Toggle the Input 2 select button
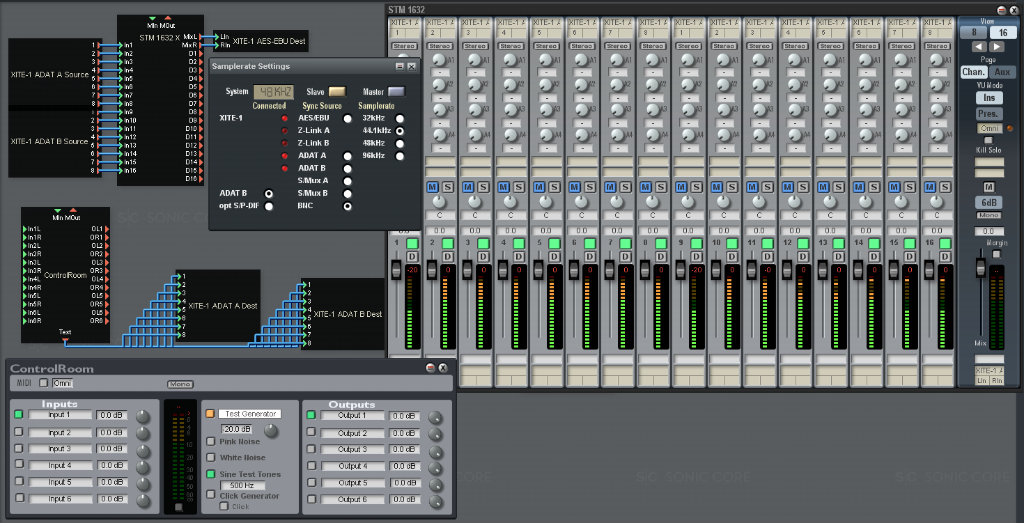Image resolution: width=1024 pixels, height=523 pixels. [20, 432]
